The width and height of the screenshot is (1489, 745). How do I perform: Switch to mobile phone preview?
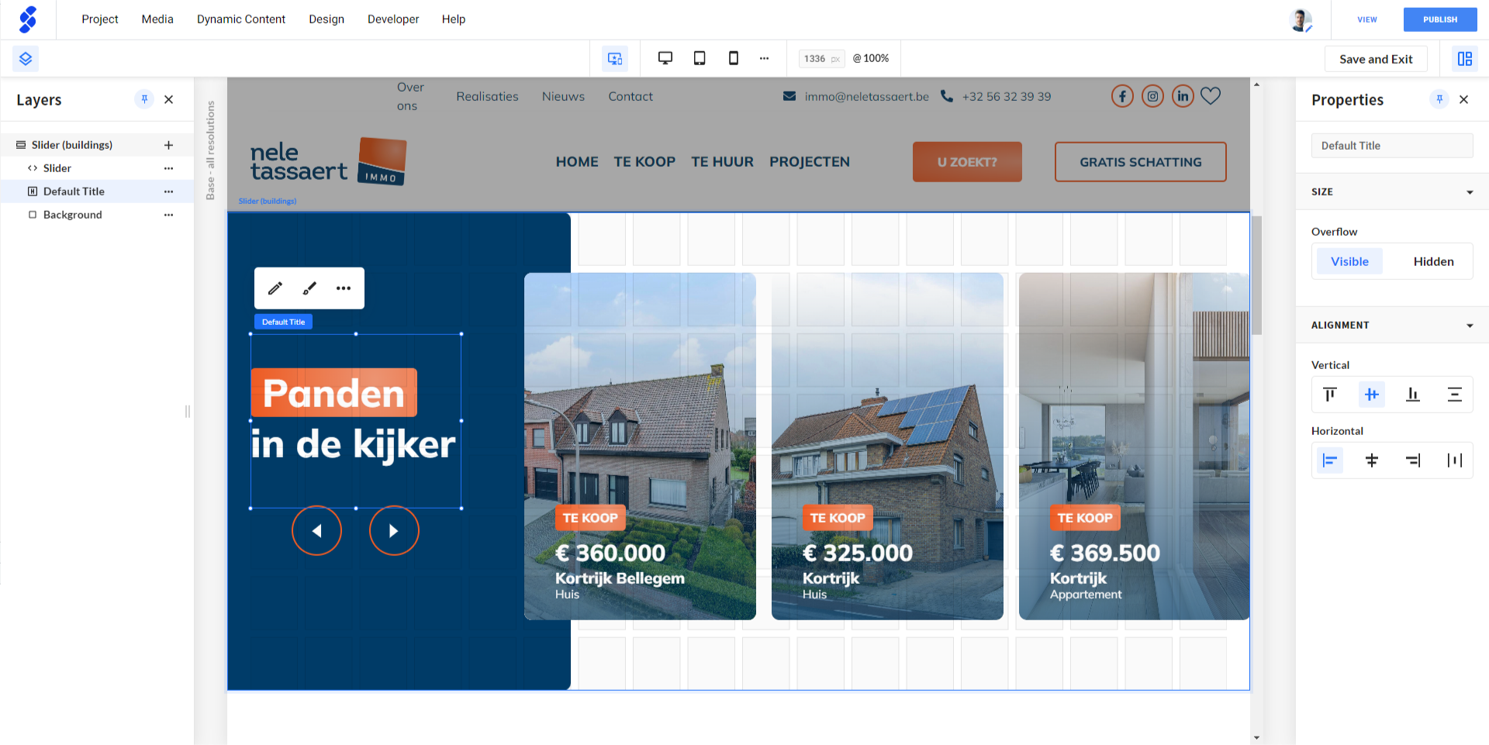[x=733, y=57]
